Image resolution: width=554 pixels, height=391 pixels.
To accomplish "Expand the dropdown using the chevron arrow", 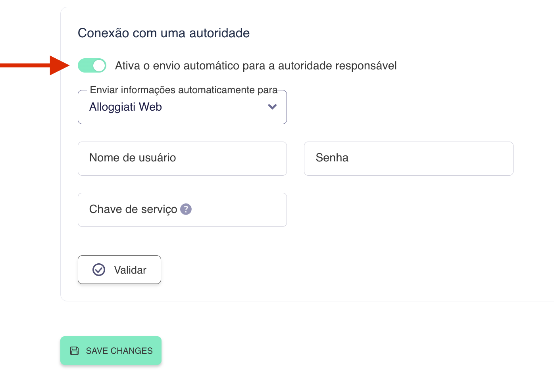I will tap(272, 107).
